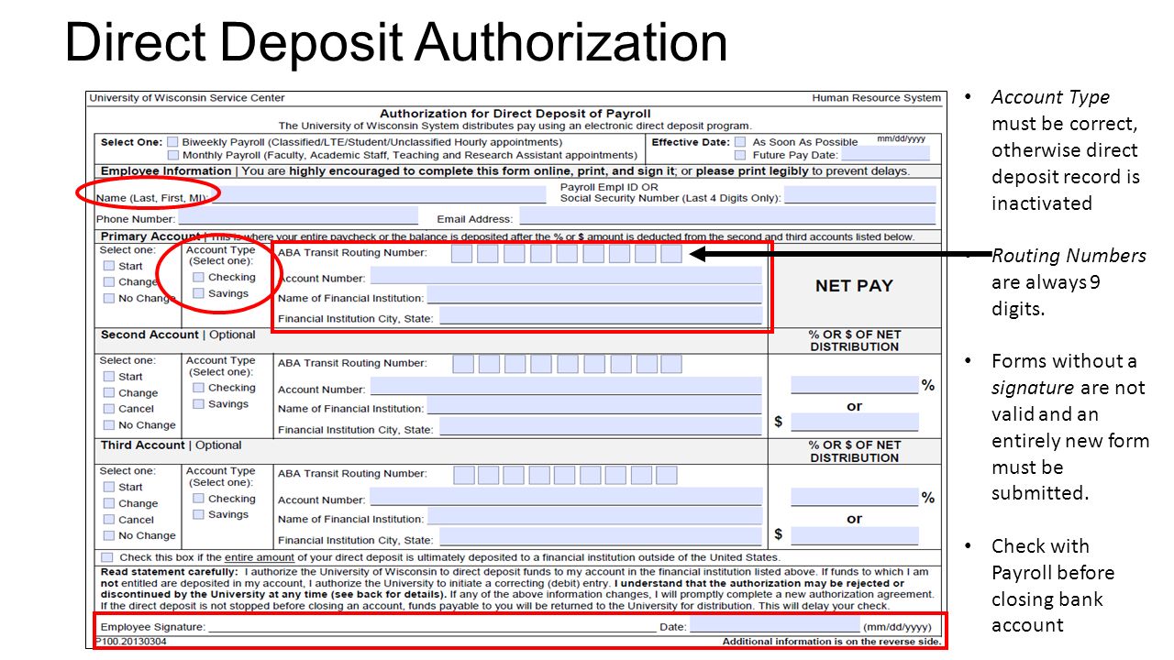1174x660 pixels.
Task: Click Second Account Financial Institution City, State field
Action: [600, 426]
